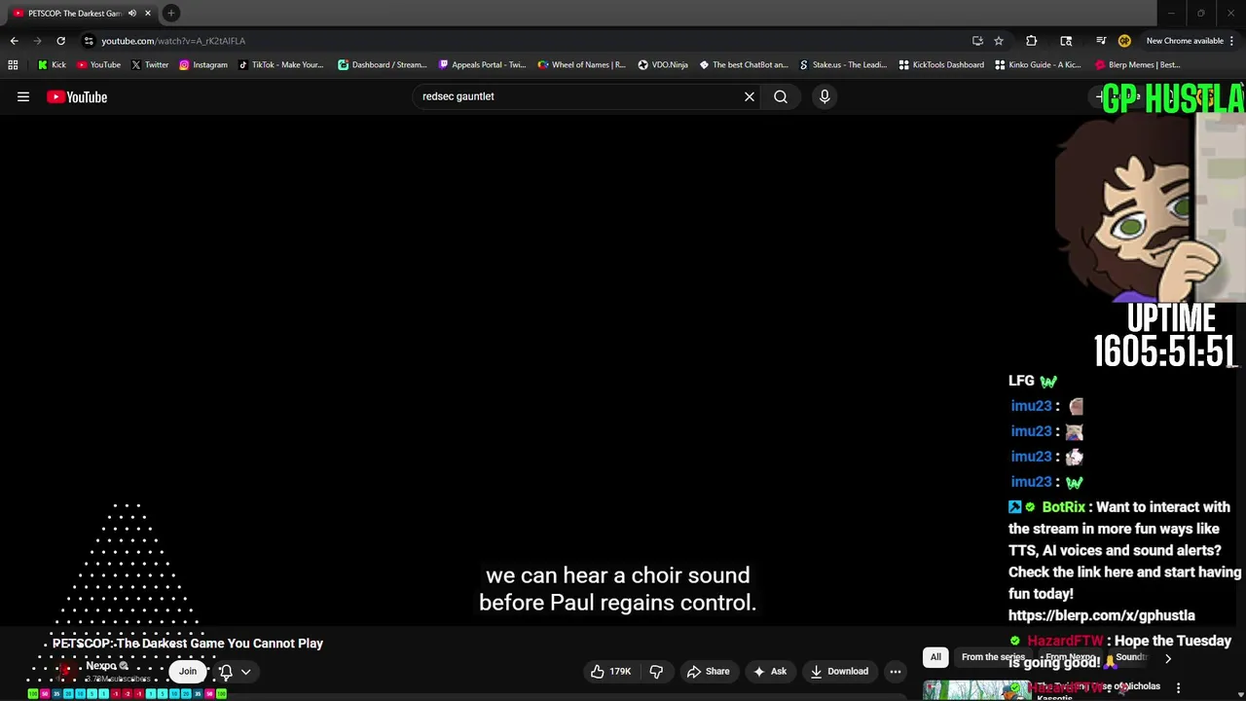Open Stake.us bookmark
Viewport: 1246px width, 701px height.
843,65
